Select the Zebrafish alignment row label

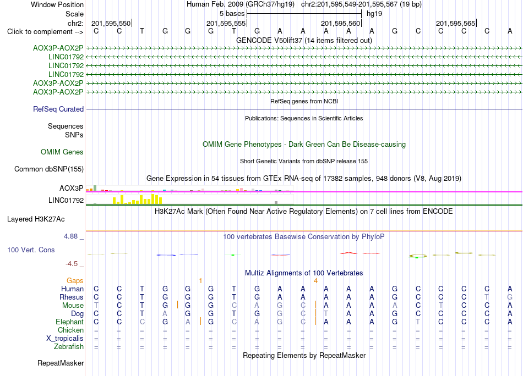(69, 346)
